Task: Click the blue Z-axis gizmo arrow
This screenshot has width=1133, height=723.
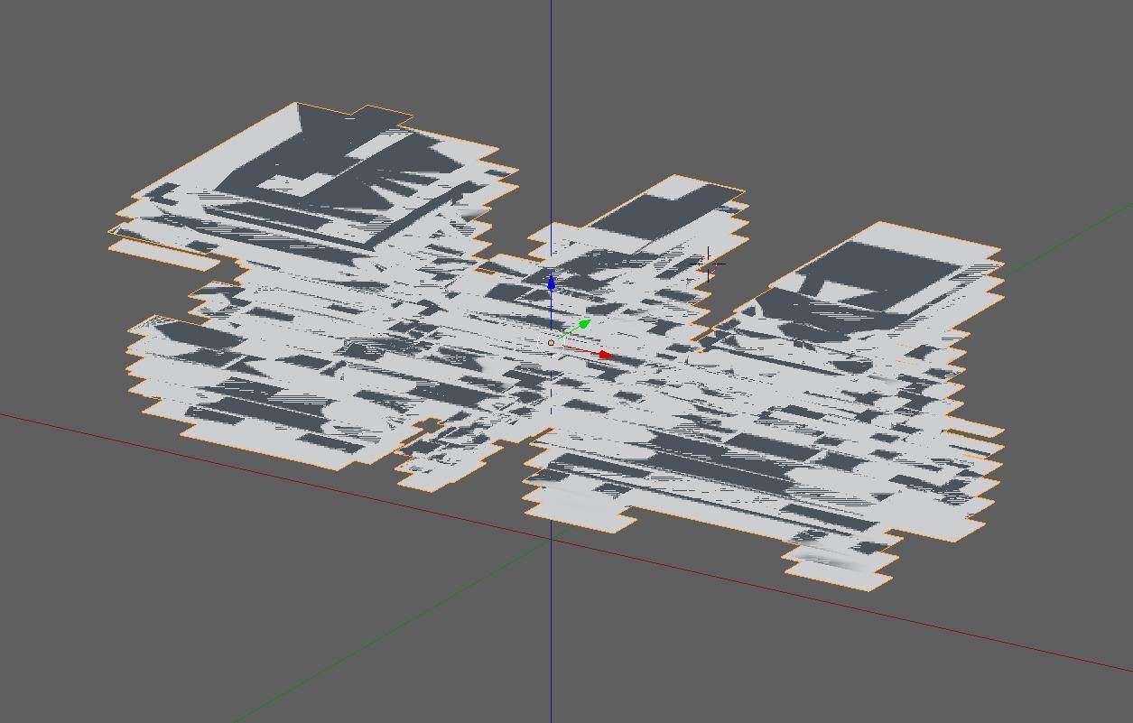Action: pos(552,282)
